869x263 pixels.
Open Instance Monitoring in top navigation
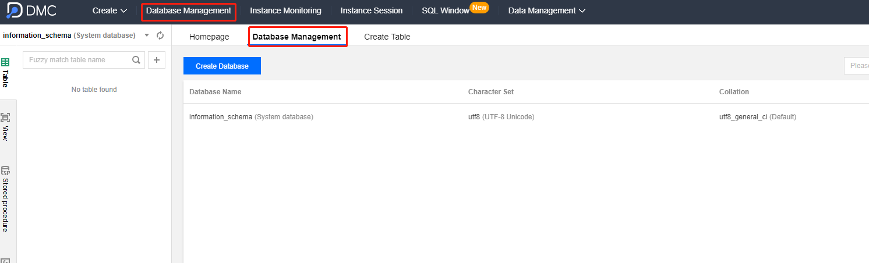click(285, 10)
